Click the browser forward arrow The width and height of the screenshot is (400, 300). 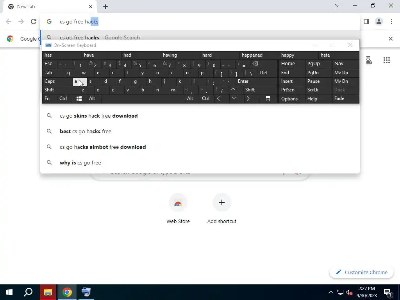tap(21, 22)
